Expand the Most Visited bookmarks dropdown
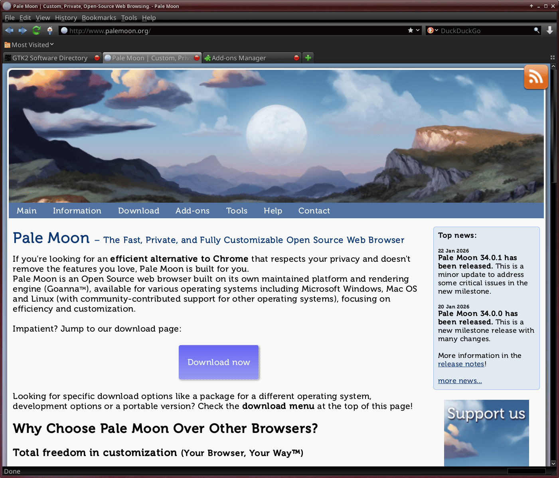The image size is (559, 478). [29, 45]
